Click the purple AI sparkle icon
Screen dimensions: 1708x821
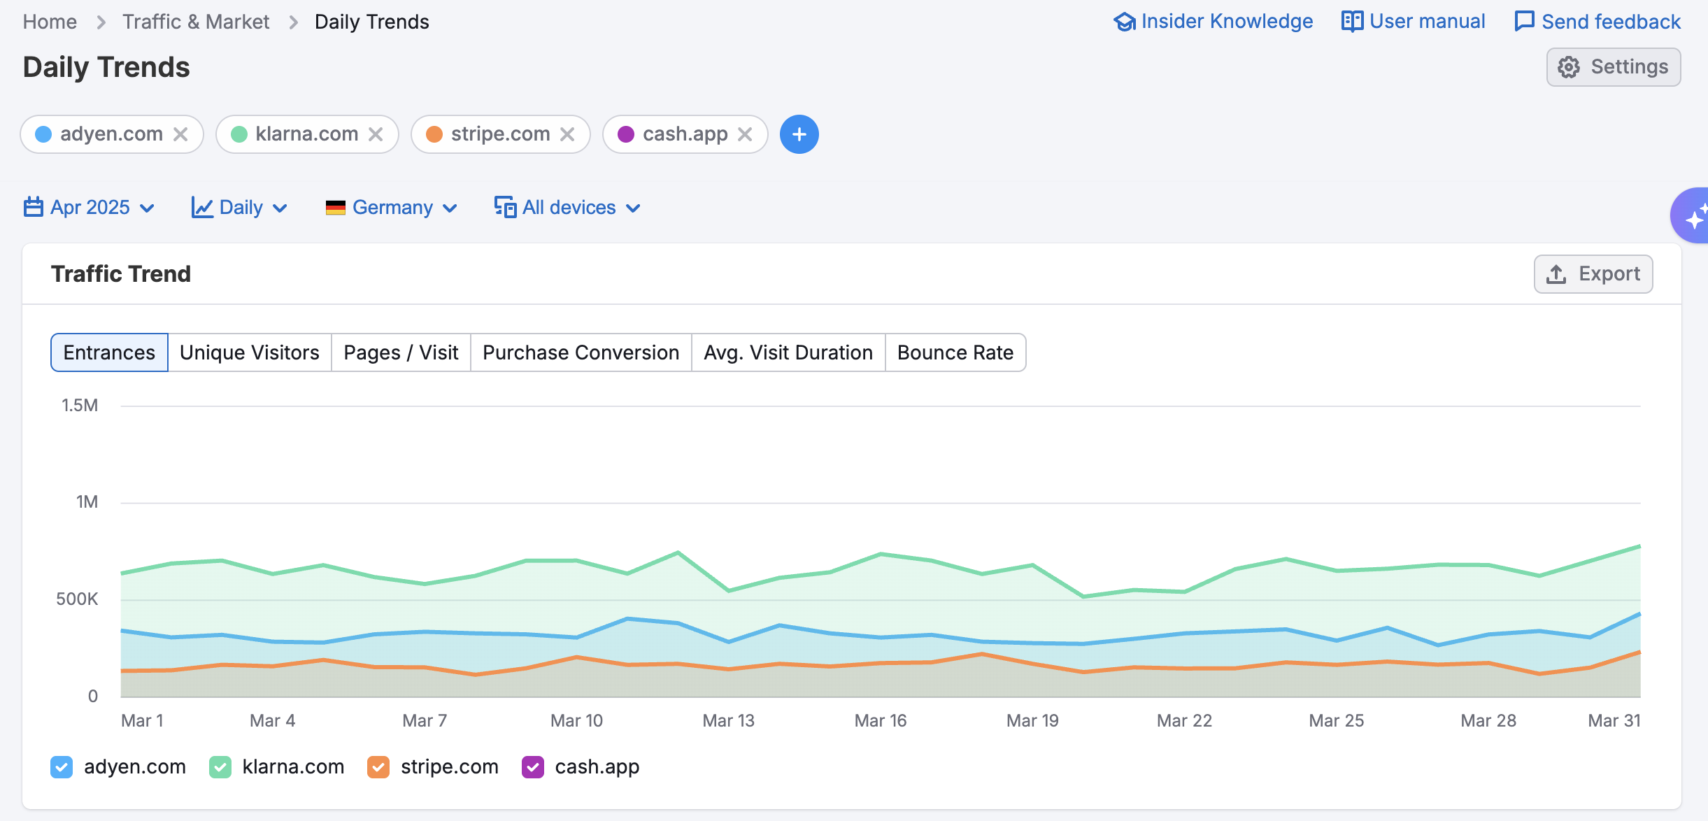1694,218
